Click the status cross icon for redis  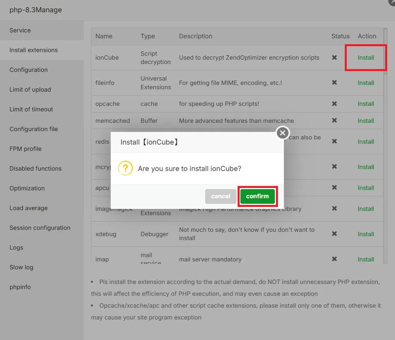(x=334, y=141)
